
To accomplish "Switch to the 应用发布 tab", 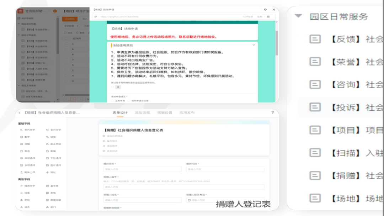I will 187,113.
